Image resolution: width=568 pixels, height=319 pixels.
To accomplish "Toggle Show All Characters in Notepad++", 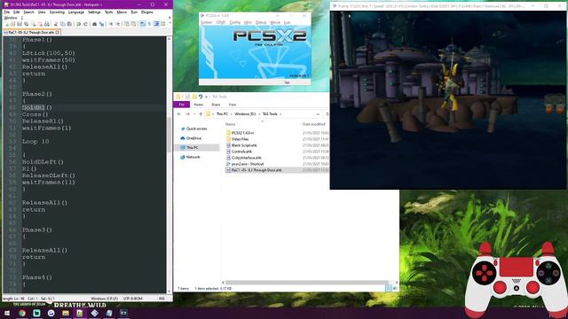I will (x=149, y=24).
